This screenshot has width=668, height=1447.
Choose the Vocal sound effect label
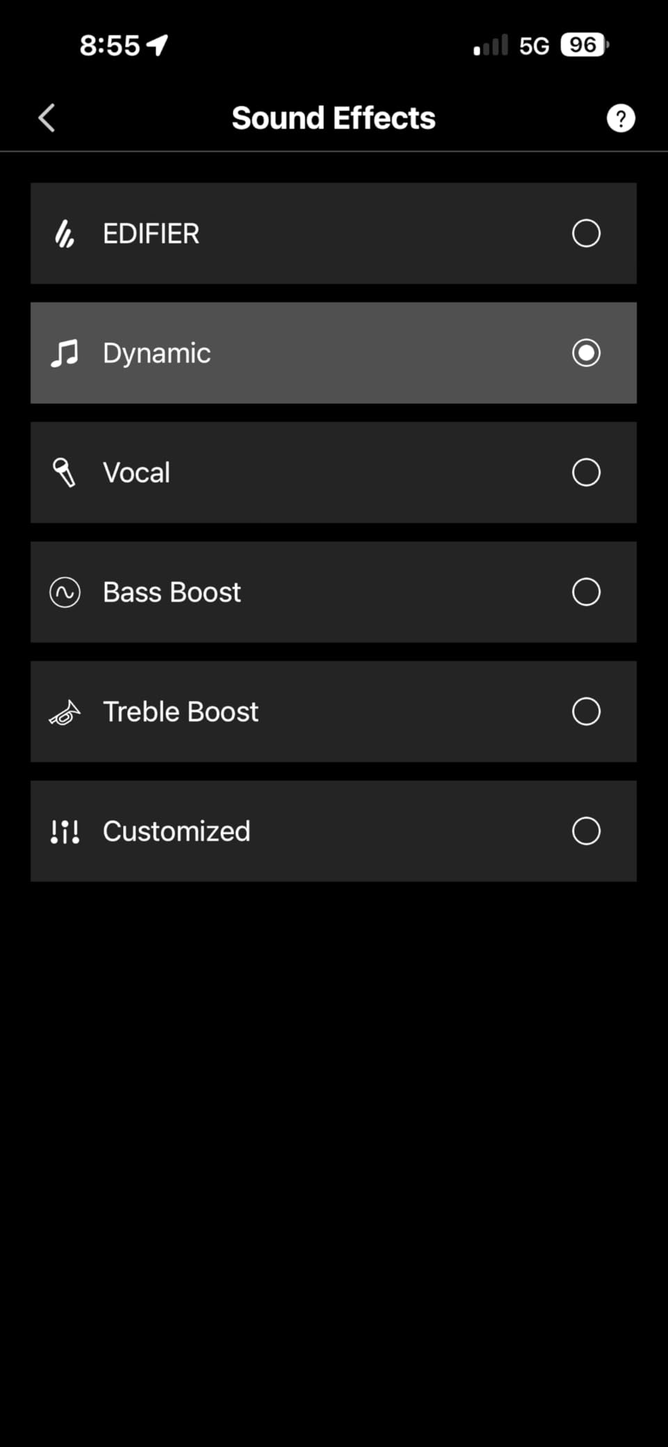[x=136, y=473]
